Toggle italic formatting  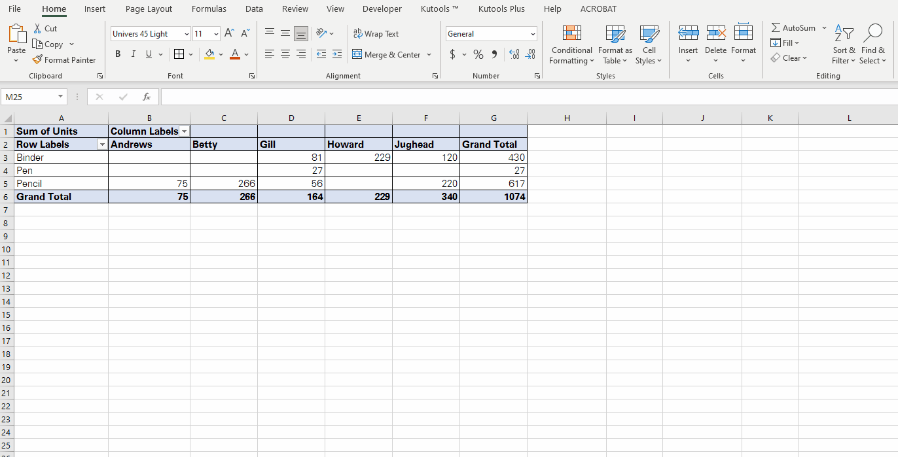[134, 54]
